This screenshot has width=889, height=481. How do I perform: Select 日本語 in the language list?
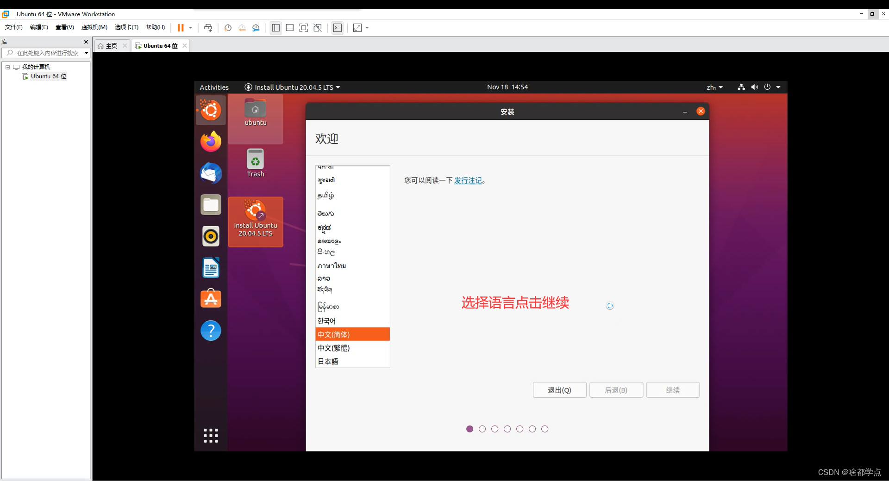point(353,361)
